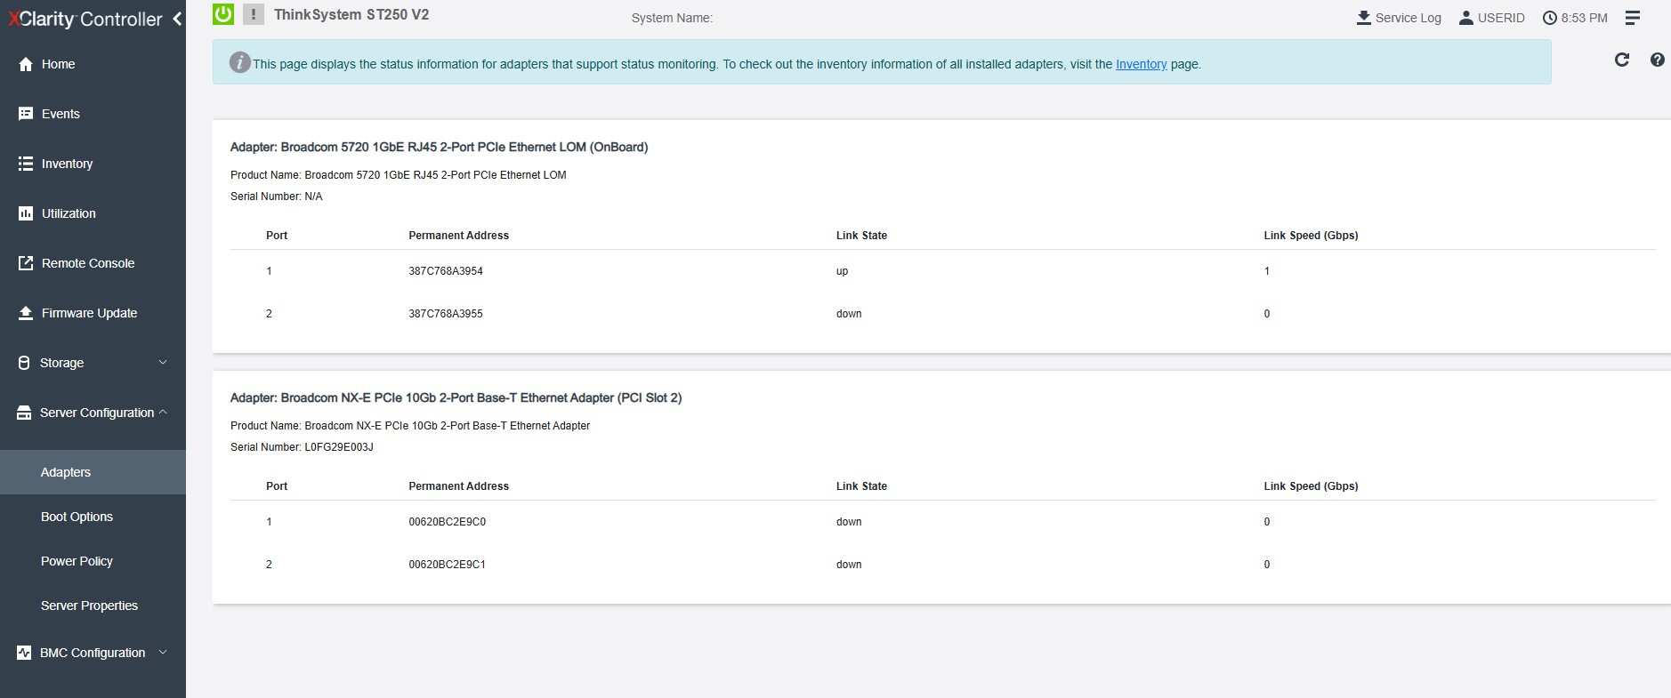Viewport: 1671px width, 698px height.
Task: Open Utilization from the sidebar
Action: click(68, 213)
